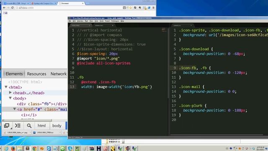Open the Edit menu in Sublime Text
The image size is (268, 151).
74,21
